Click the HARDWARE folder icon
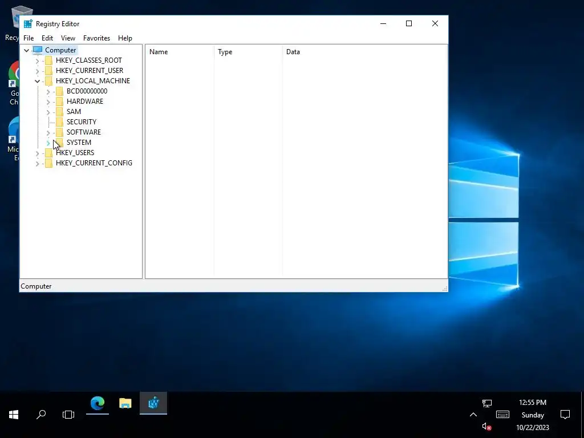This screenshot has width=584, height=438. pyautogui.click(x=59, y=102)
